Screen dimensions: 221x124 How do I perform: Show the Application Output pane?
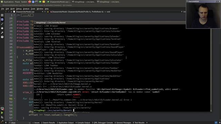tap(65, 123)
